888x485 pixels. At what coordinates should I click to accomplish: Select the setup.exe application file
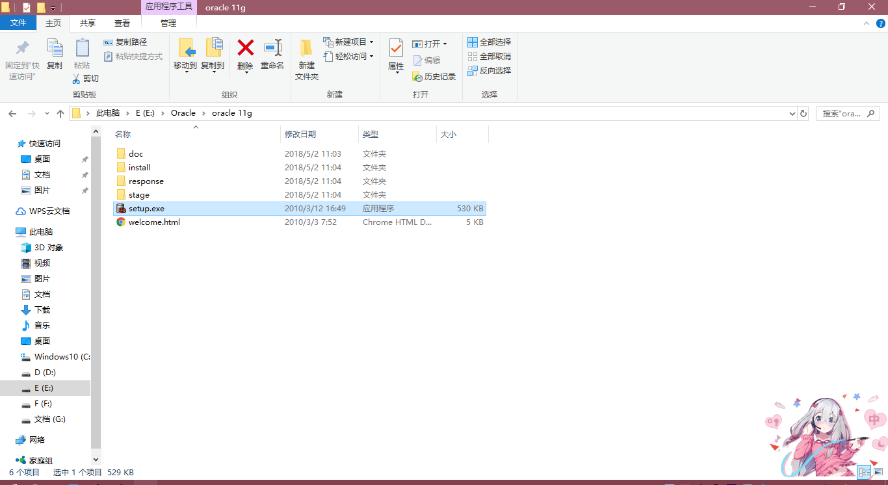click(x=299, y=209)
